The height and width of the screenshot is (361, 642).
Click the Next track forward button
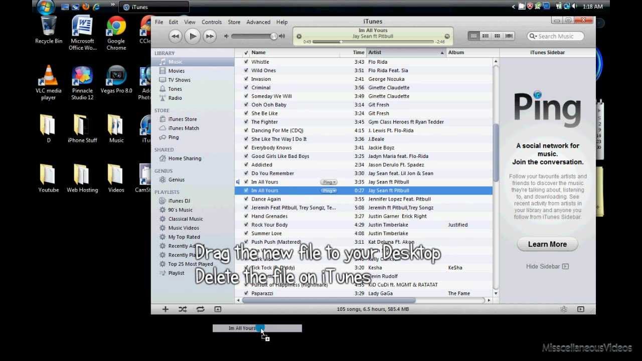[x=210, y=36]
